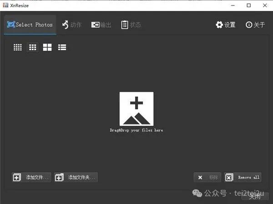Screen dimensions: 273x204
Task: Select the smallest thumbnail grid view
Action: coord(18,47)
